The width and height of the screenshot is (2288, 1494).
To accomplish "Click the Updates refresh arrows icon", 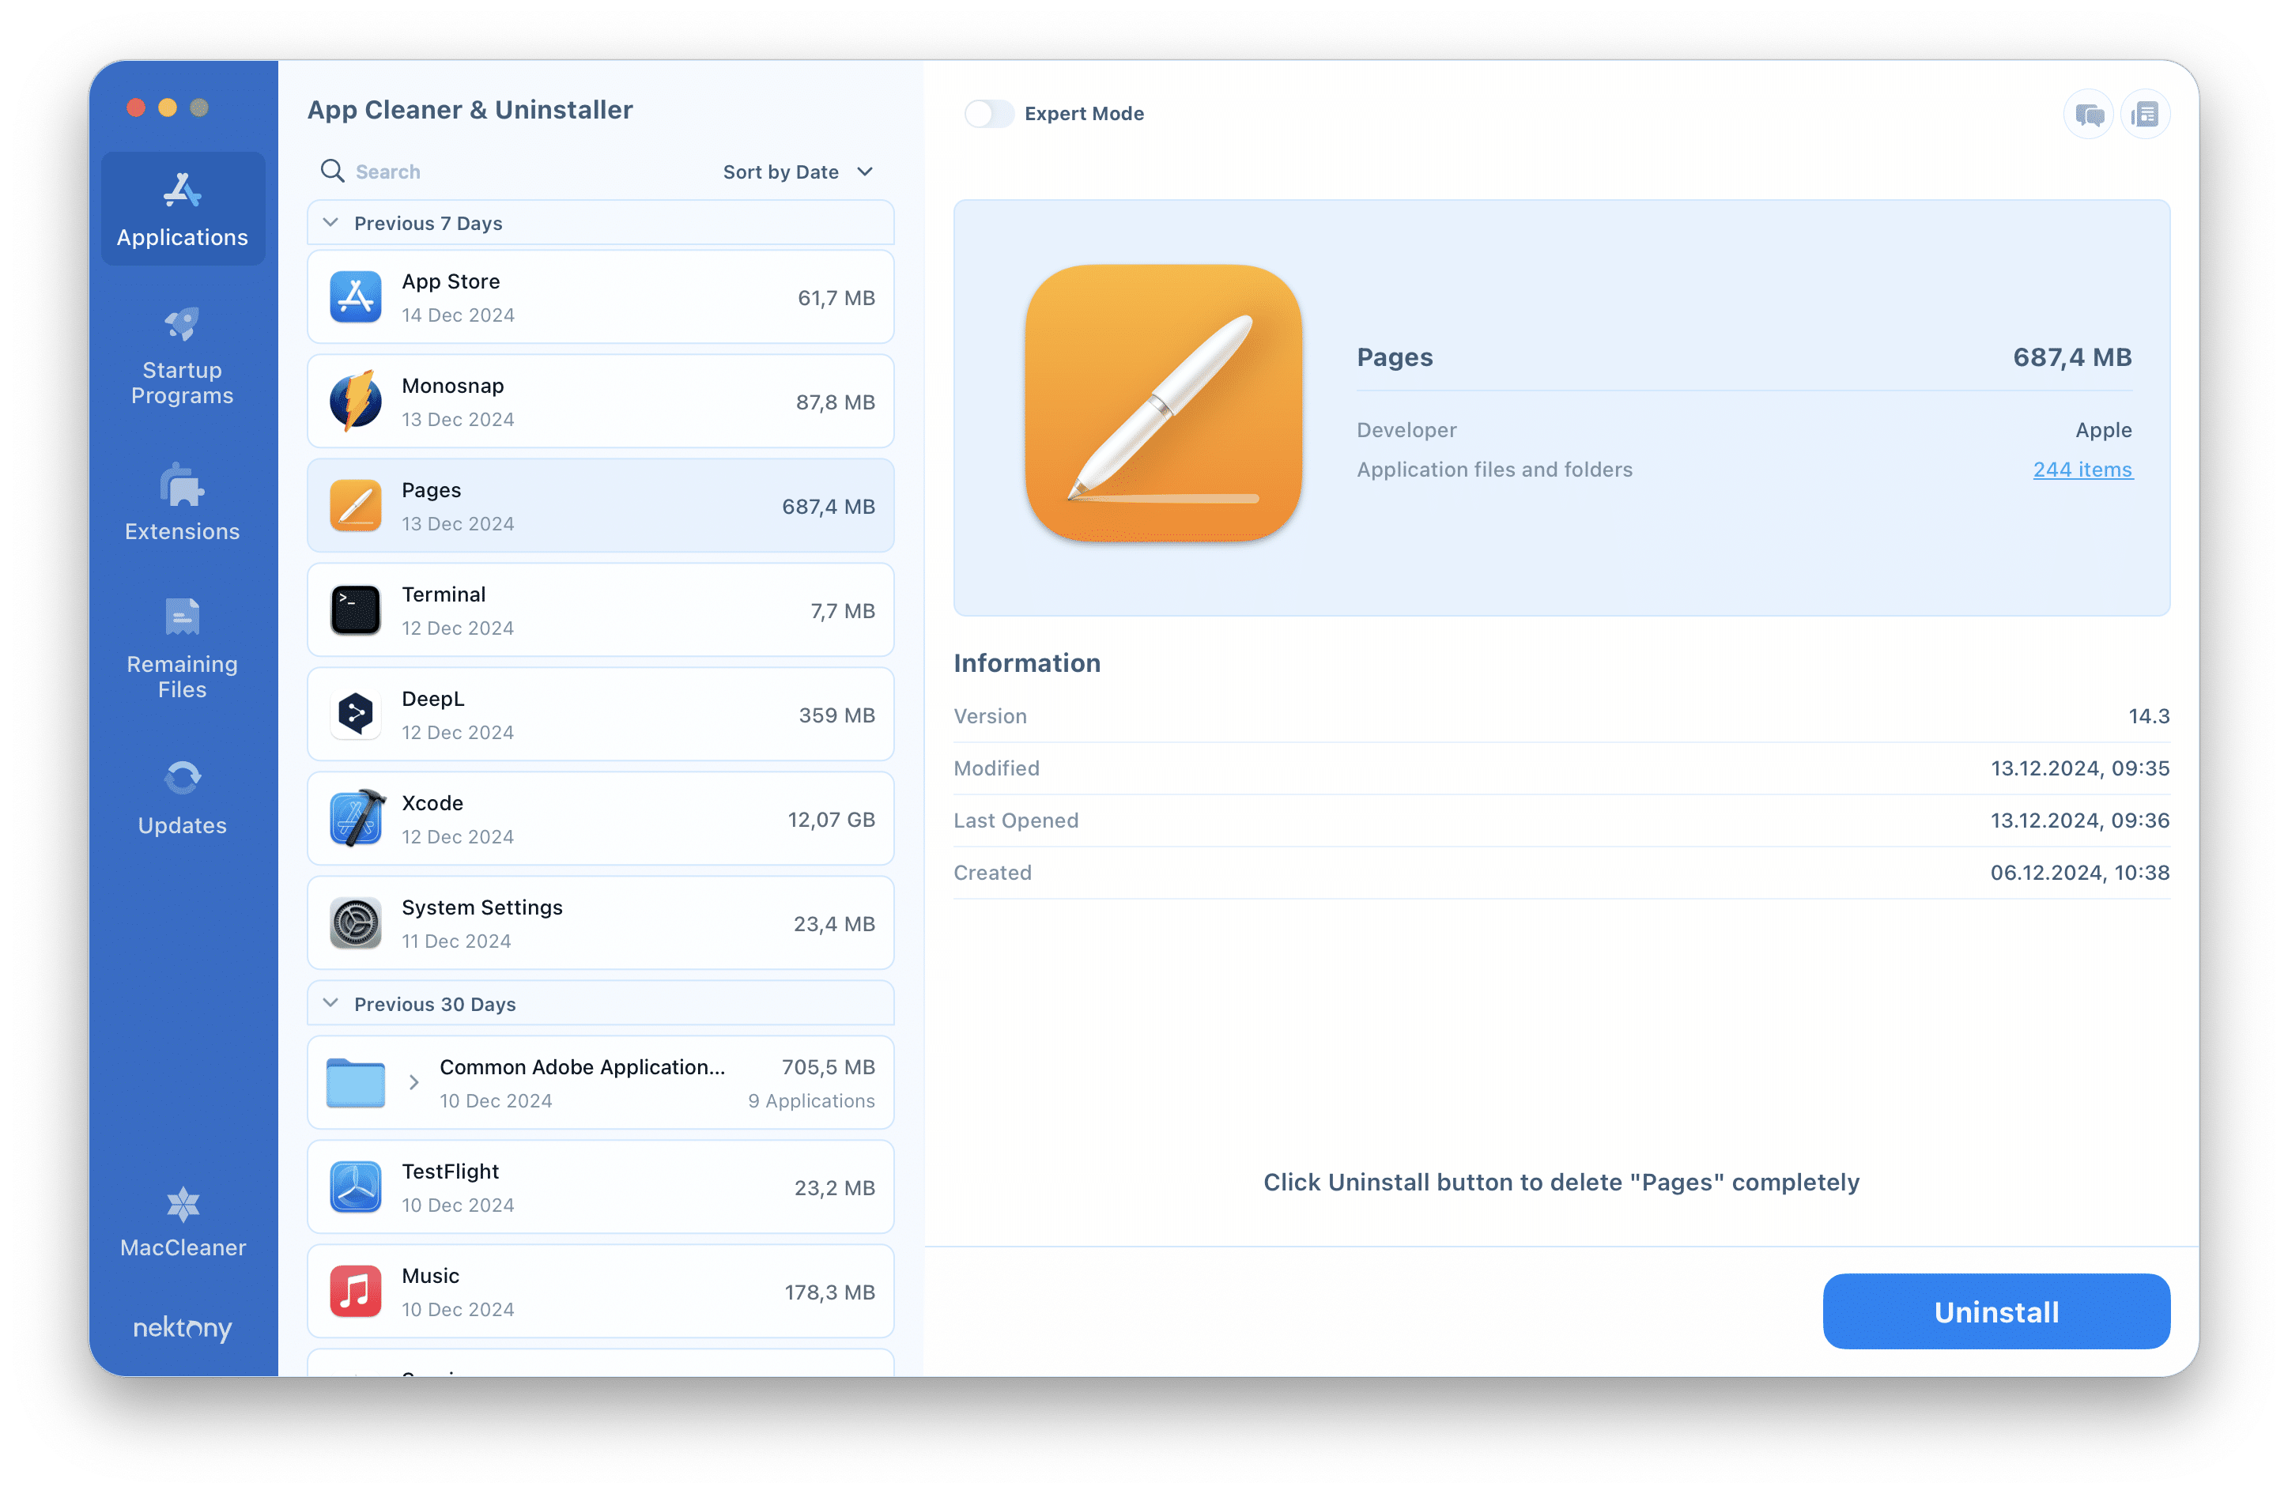I will (x=182, y=778).
